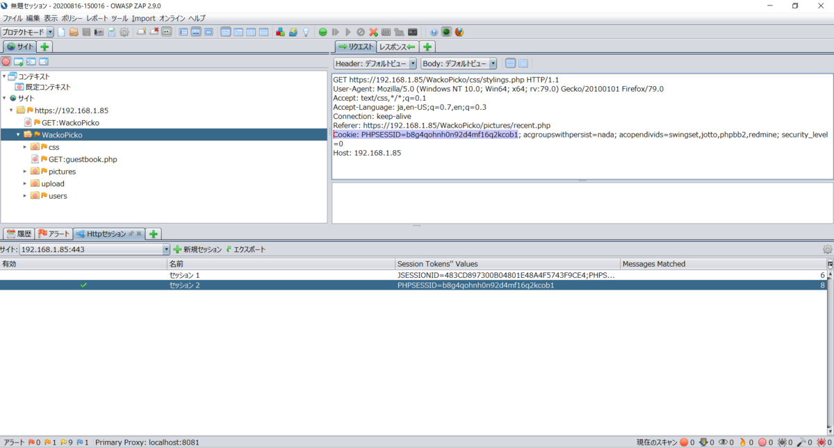Click the red AJAX spider status icon
The image size is (834, 448).
pos(821,442)
